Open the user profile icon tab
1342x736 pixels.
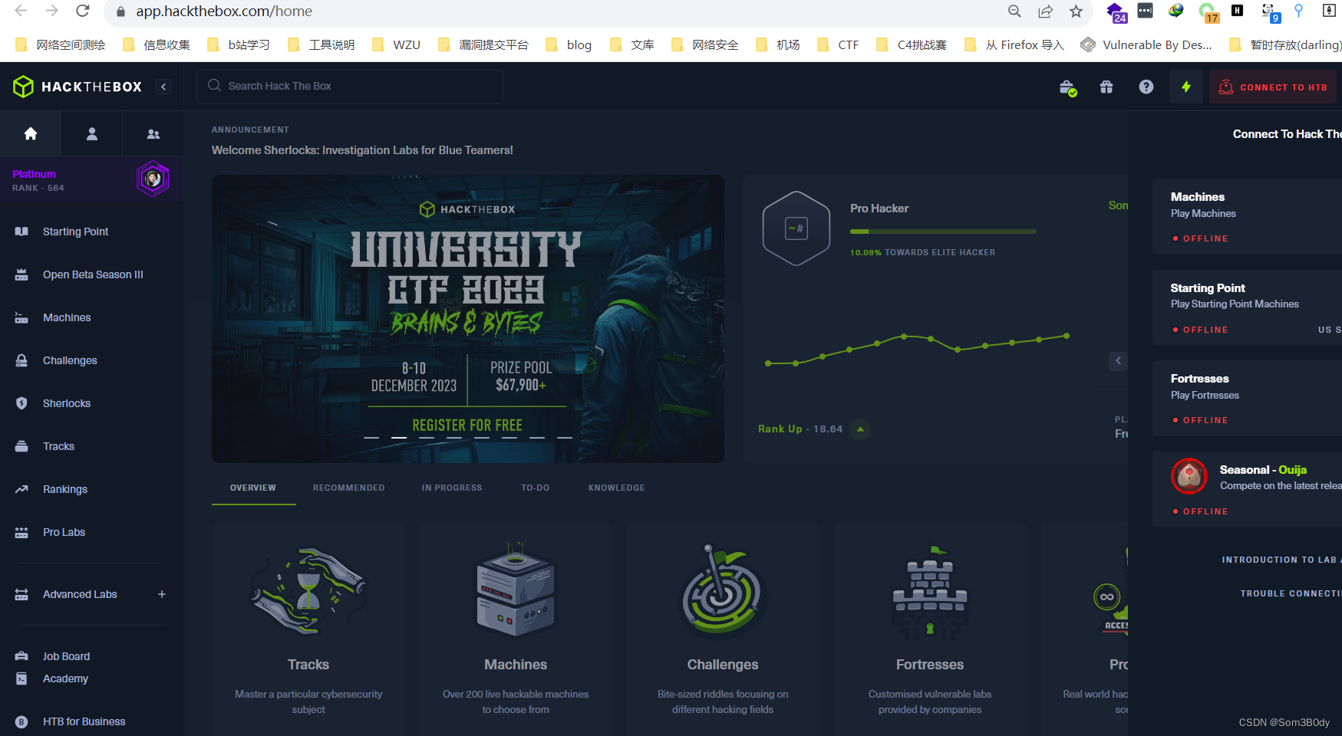click(x=92, y=134)
